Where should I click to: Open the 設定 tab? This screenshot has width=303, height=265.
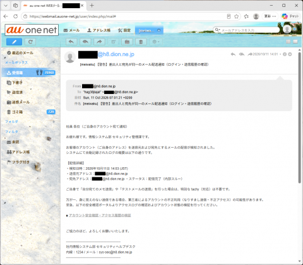coord(124,30)
